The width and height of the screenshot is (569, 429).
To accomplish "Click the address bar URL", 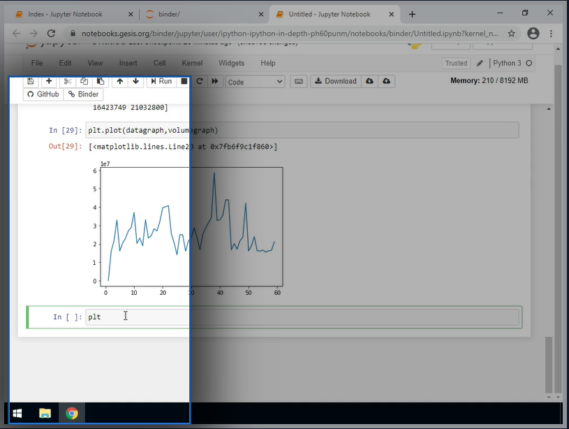I will tap(290, 34).
